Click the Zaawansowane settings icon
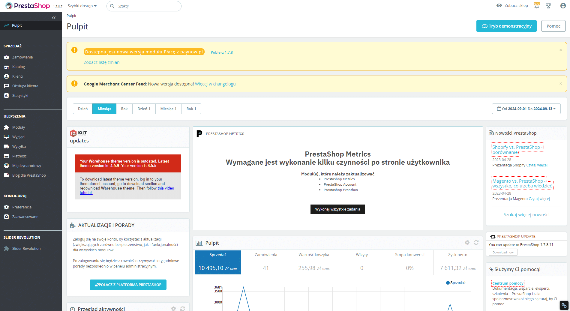This screenshot has width=570, height=311. tap(7, 217)
